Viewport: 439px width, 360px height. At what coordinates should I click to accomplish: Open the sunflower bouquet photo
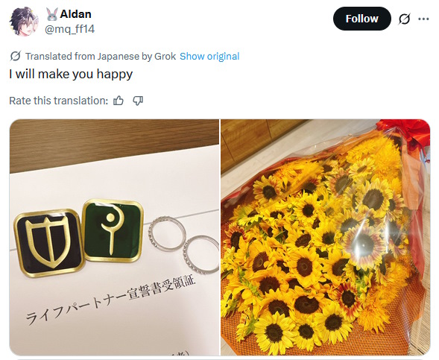click(x=325, y=237)
